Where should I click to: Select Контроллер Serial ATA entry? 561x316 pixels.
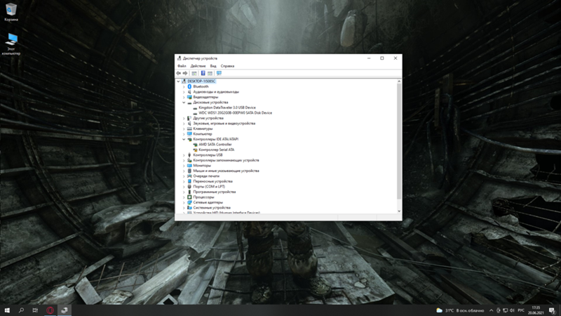tap(217, 150)
